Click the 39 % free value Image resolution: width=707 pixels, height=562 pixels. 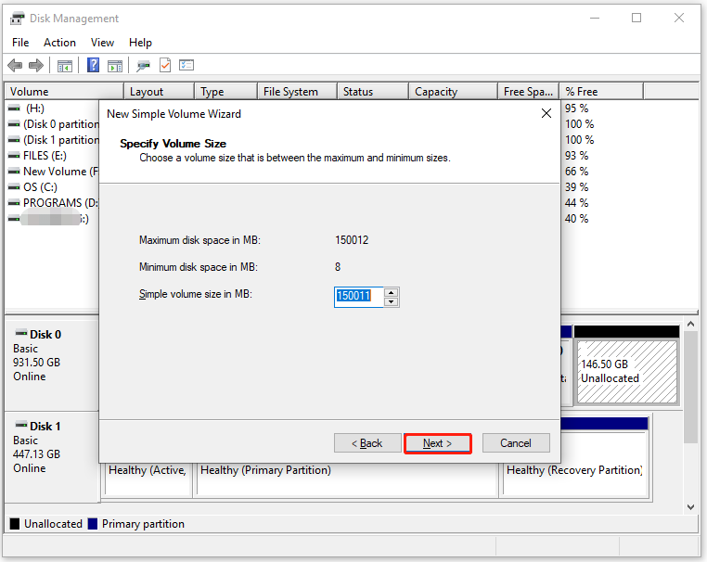pyautogui.click(x=577, y=187)
